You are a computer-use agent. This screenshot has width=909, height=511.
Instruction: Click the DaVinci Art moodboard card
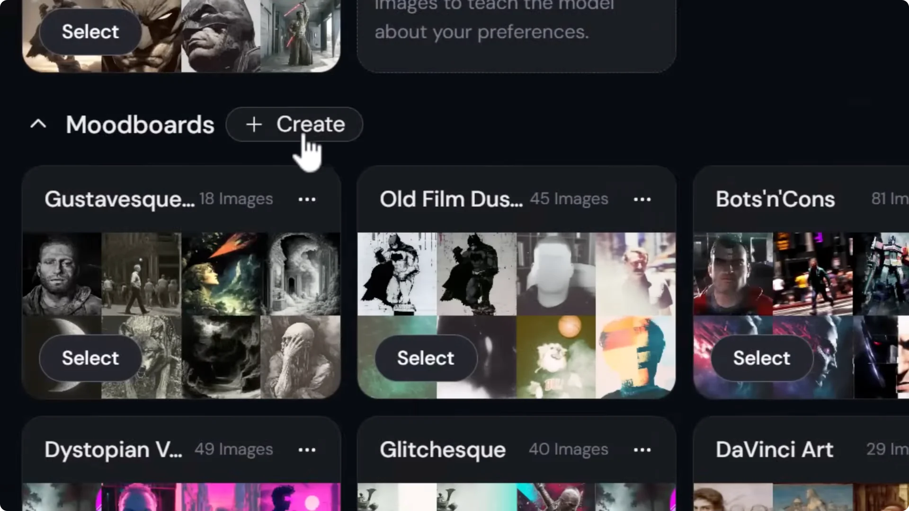[x=774, y=450]
